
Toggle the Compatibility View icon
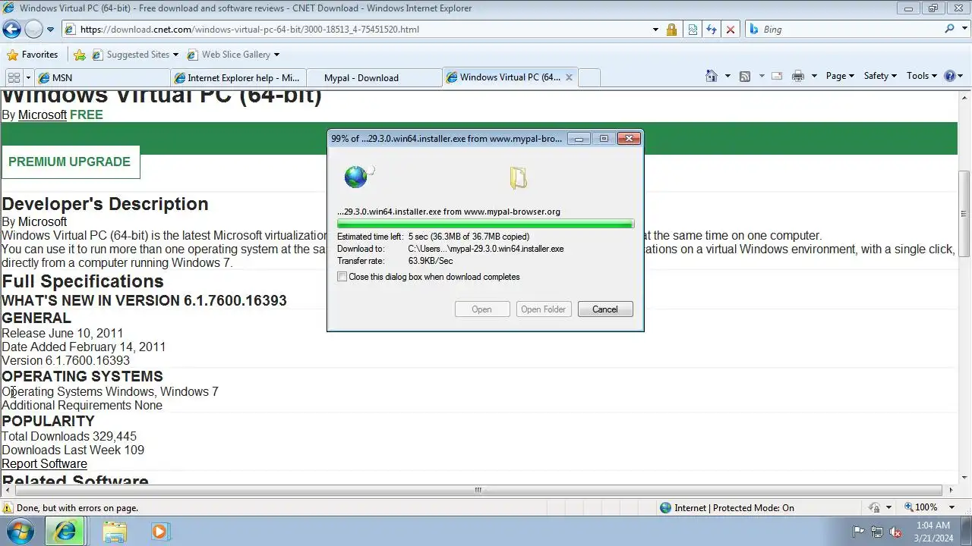(x=693, y=30)
